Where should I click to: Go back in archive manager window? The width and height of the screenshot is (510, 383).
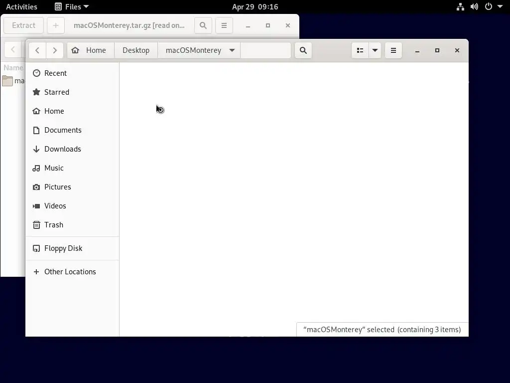13,50
